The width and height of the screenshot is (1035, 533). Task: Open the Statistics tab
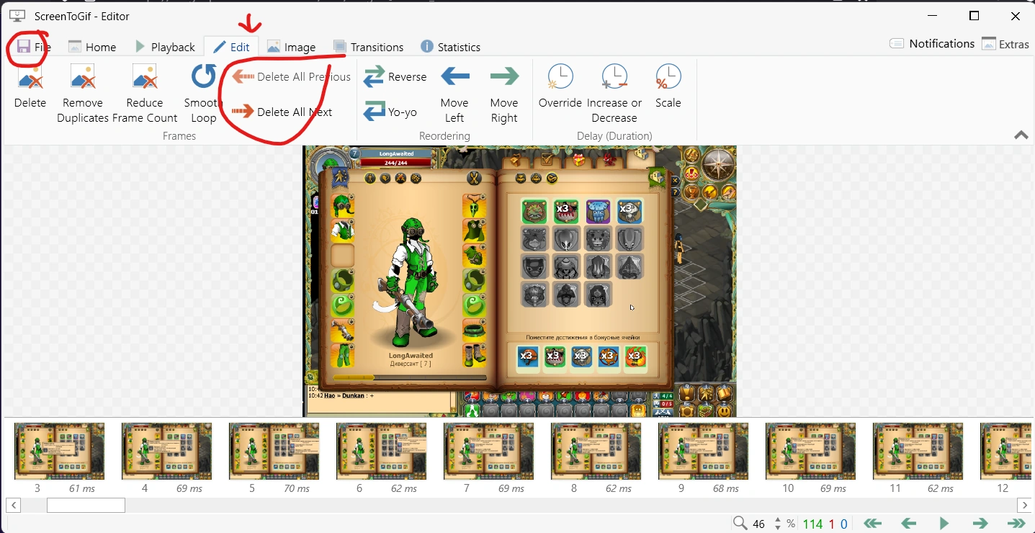tap(451, 47)
